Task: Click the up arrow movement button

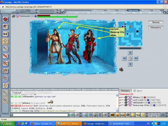Action: tap(130, 53)
